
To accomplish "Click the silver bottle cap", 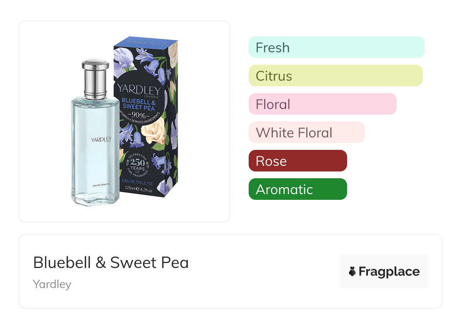I will click(95, 78).
